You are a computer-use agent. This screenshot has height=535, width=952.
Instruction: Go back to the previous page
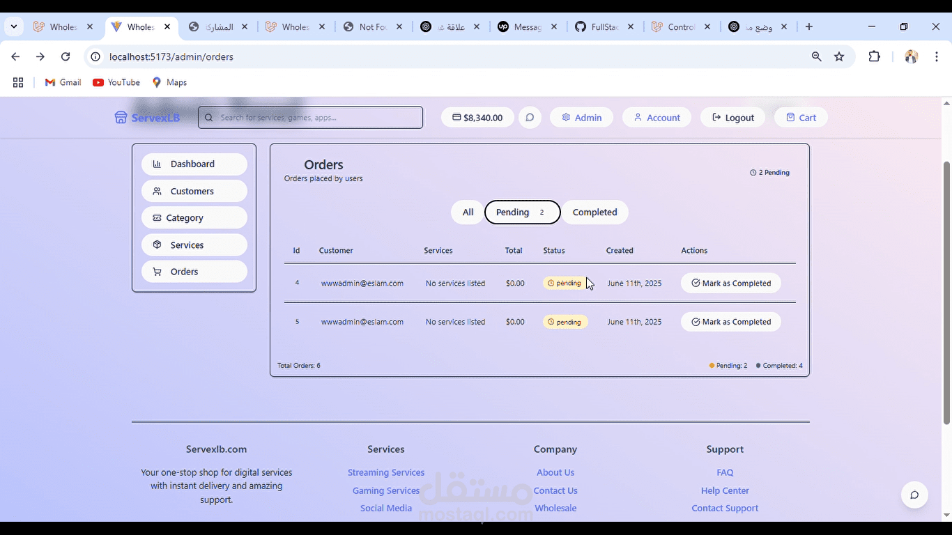click(x=15, y=56)
